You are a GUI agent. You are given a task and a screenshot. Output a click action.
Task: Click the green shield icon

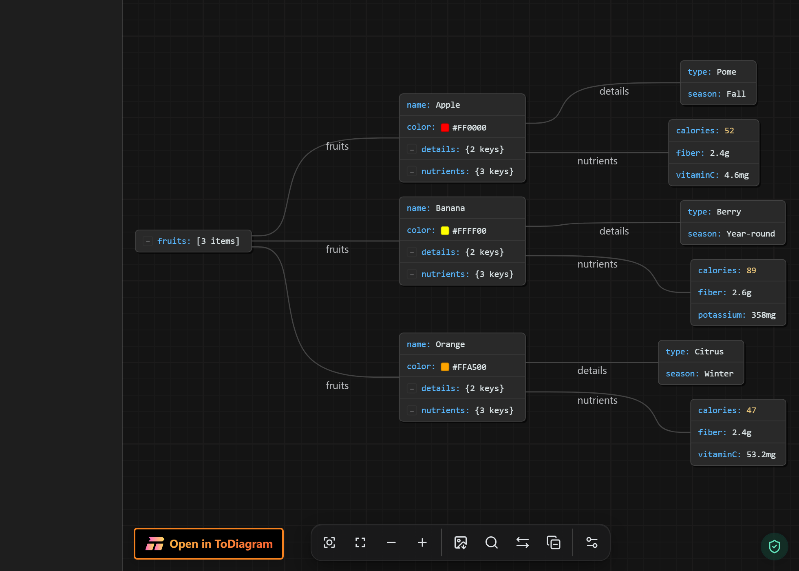point(774,546)
